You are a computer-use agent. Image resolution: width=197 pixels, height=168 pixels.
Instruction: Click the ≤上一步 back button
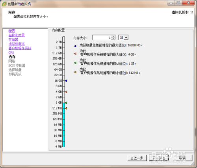point(137,158)
